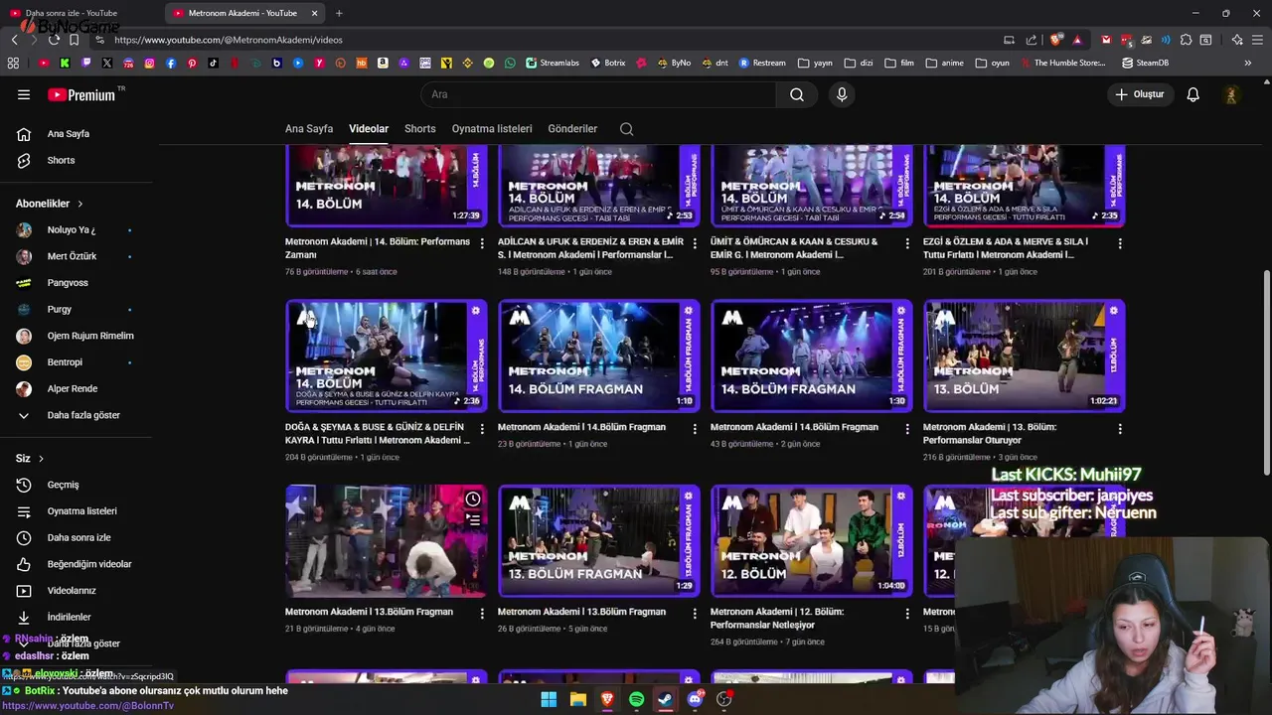
Task: Reload the page
Action: [54, 40]
